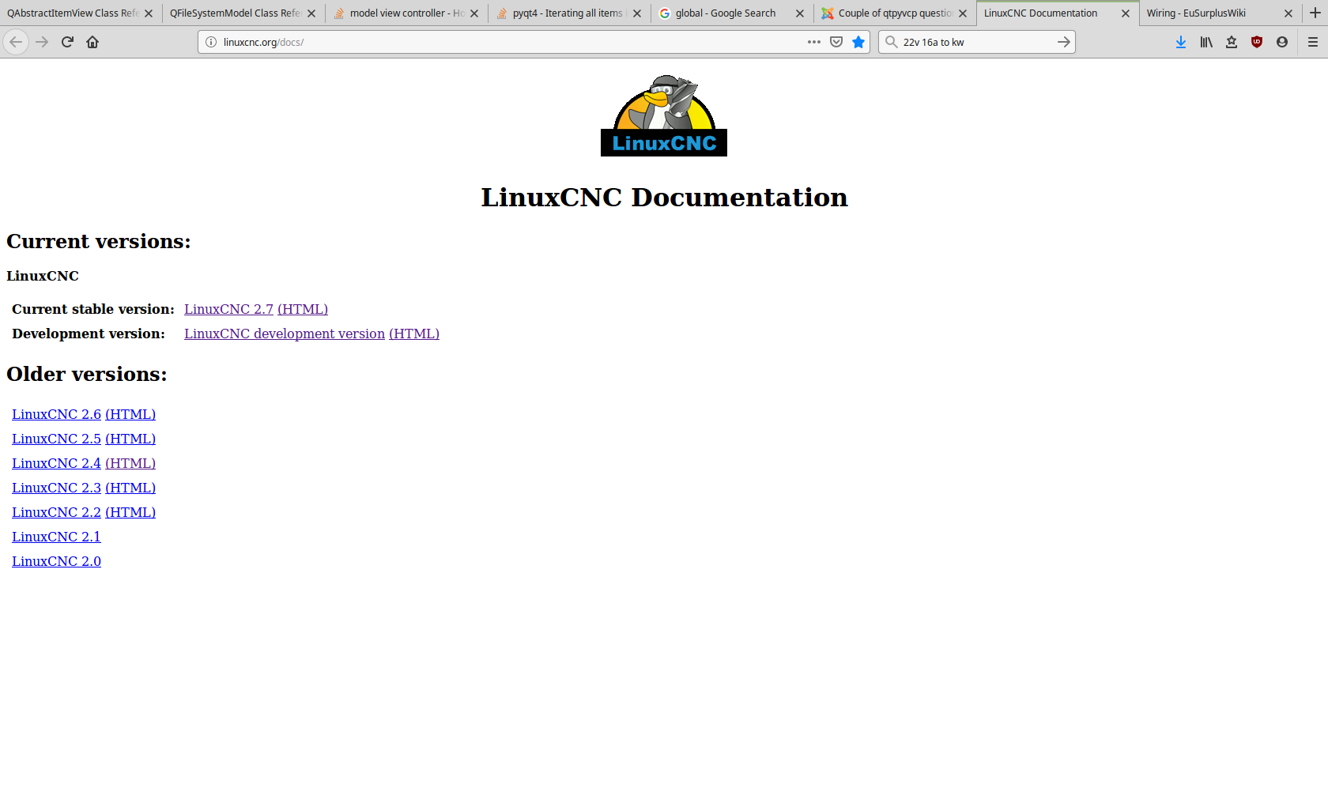Click the 'Current stable version:' label
Image resolution: width=1328 pixels, height=788 pixels.
(x=93, y=309)
